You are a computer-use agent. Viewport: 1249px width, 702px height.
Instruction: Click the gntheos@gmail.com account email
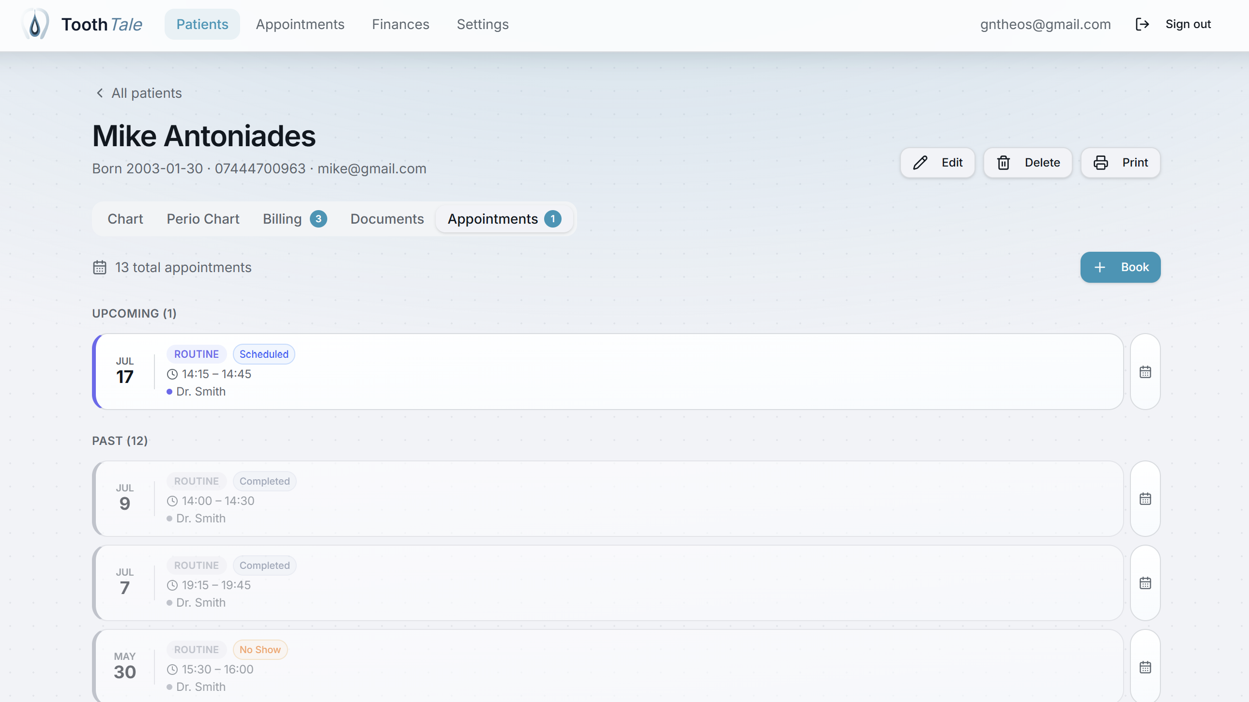1045,24
